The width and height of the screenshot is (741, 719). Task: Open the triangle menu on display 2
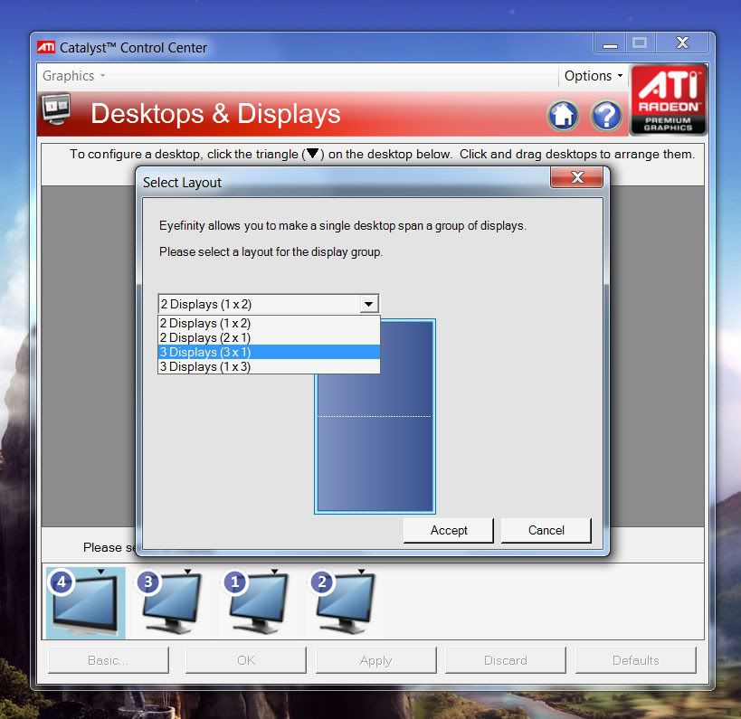coord(362,572)
